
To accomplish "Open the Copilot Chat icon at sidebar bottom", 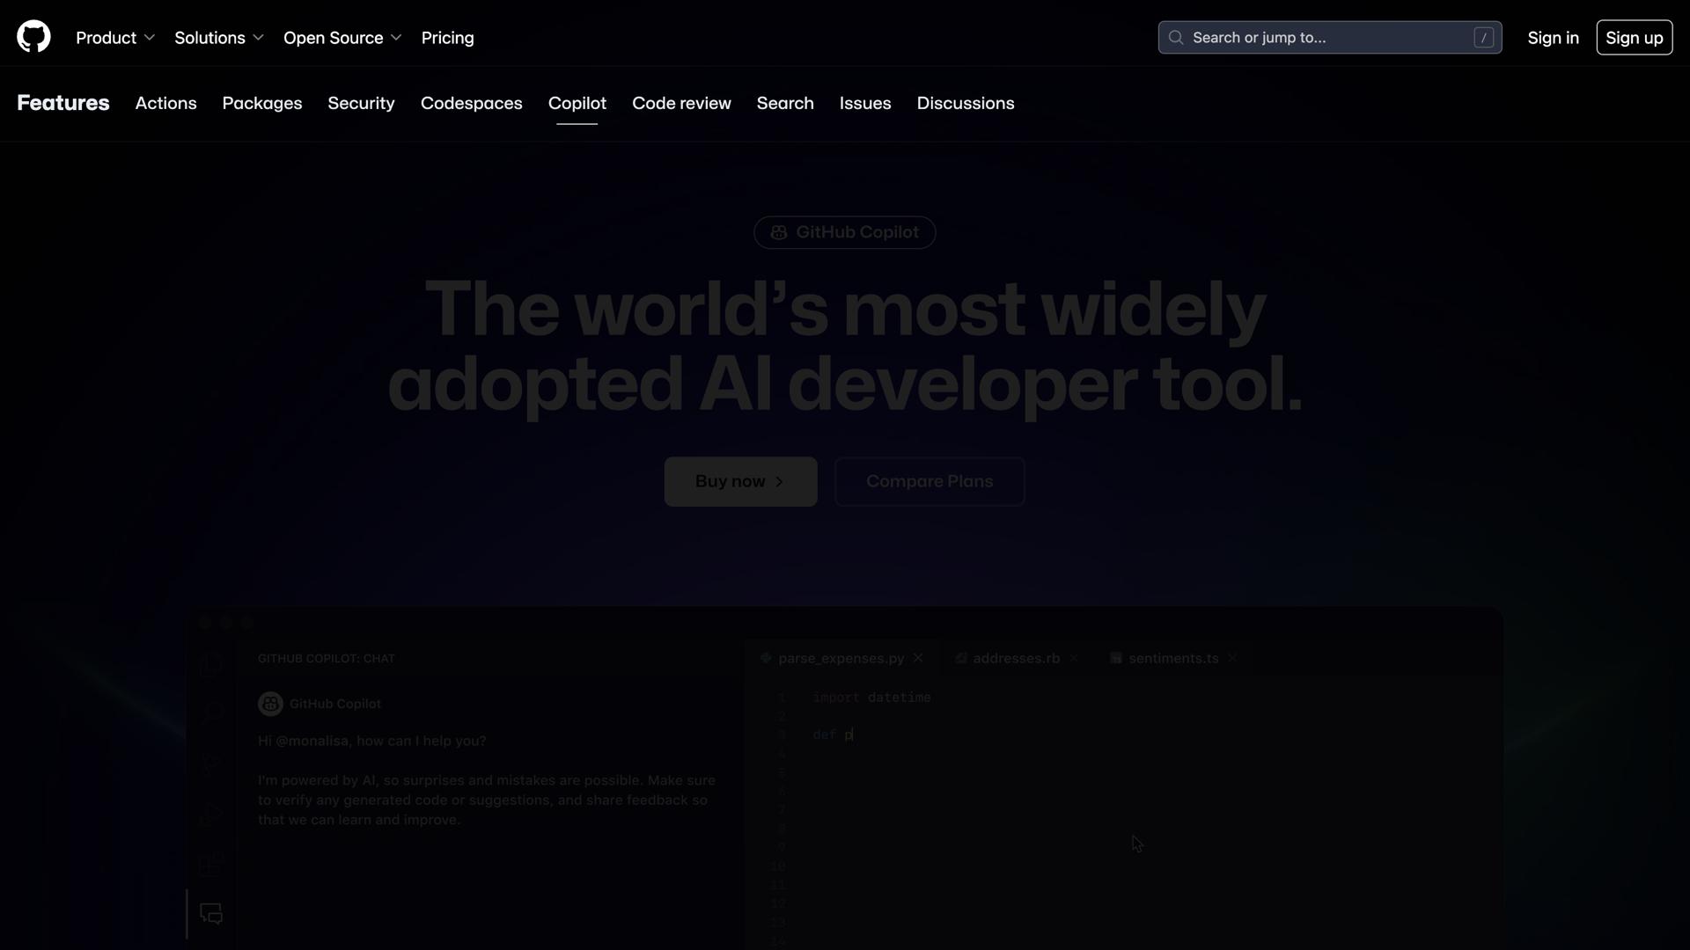I will click(x=210, y=913).
